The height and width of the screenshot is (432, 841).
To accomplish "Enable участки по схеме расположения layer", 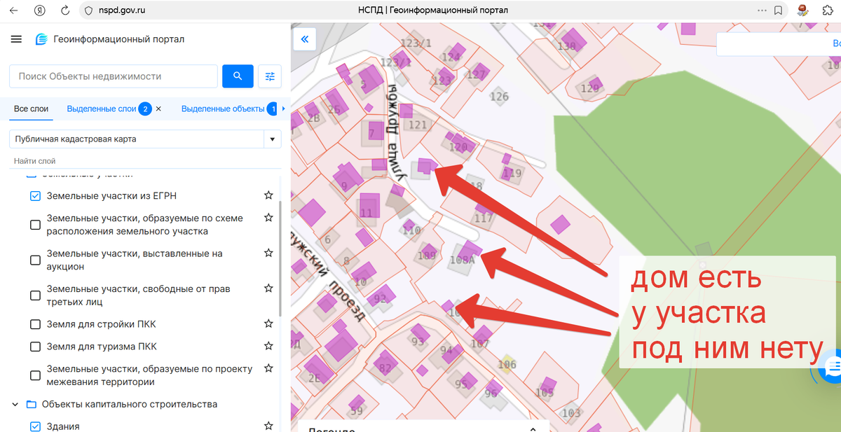I will [x=35, y=225].
